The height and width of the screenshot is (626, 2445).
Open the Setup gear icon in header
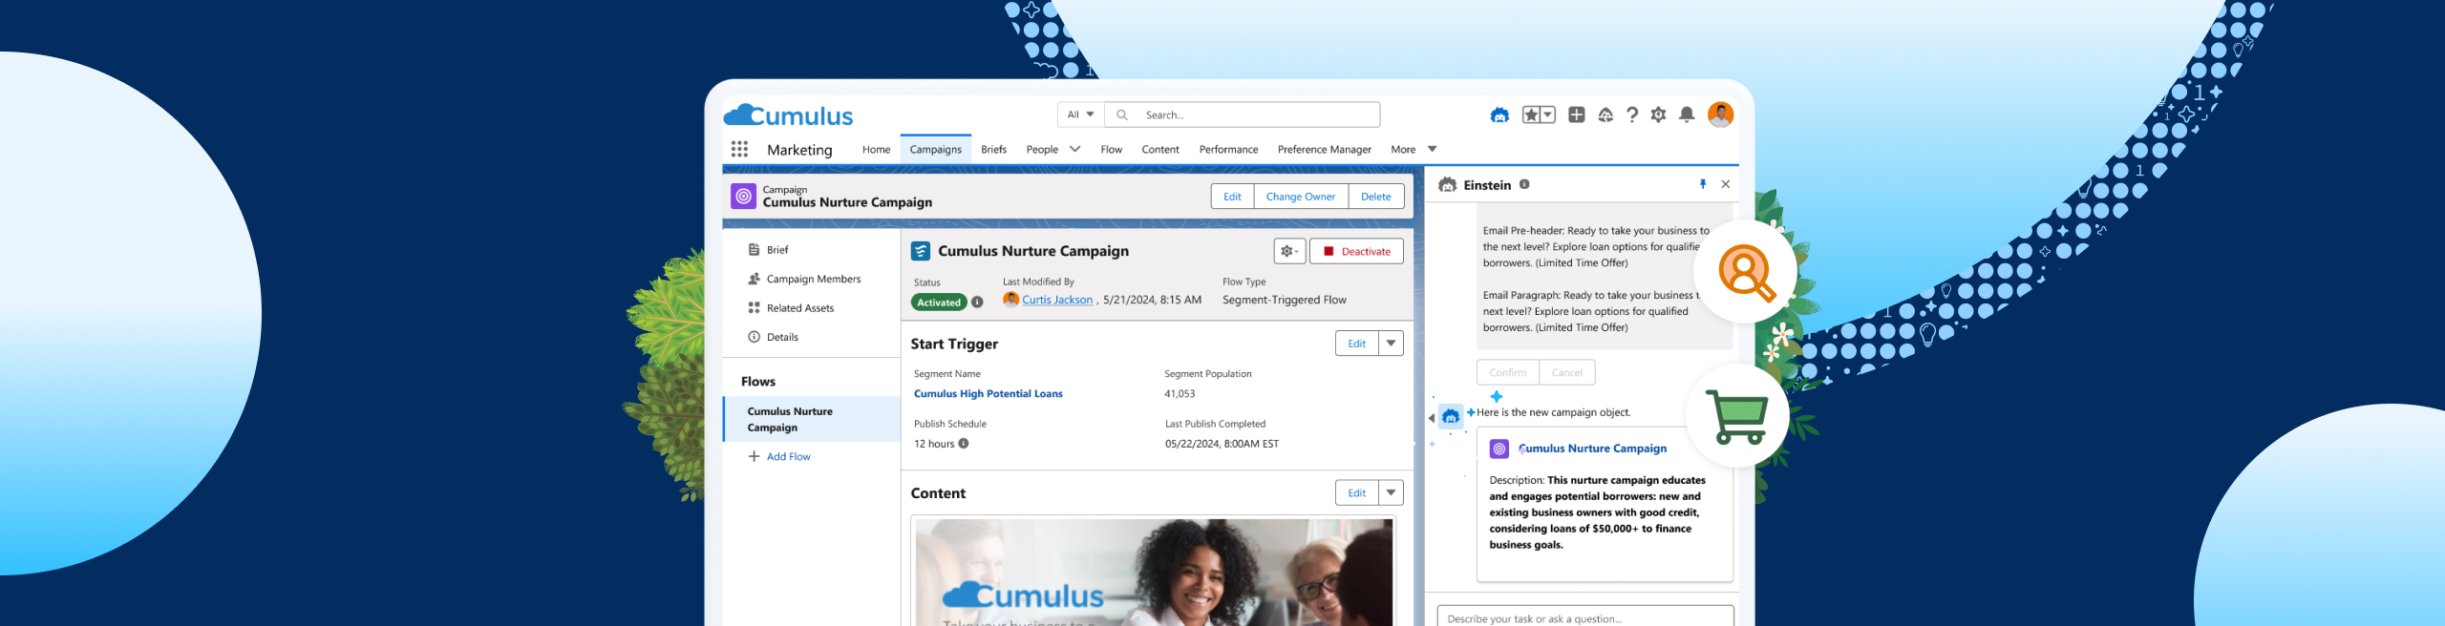[x=1659, y=115]
